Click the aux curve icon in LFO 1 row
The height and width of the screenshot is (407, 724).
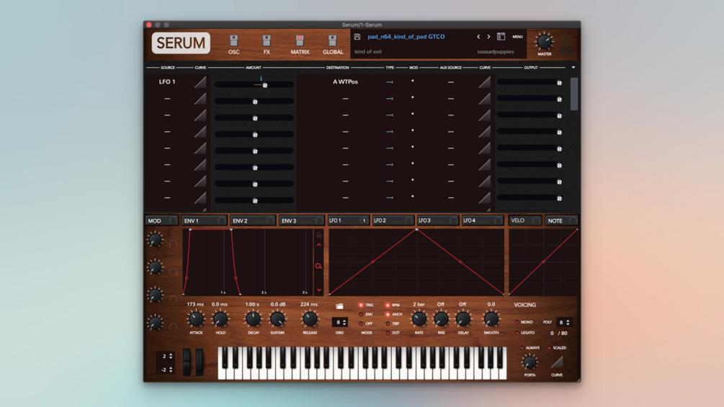[484, 82]
